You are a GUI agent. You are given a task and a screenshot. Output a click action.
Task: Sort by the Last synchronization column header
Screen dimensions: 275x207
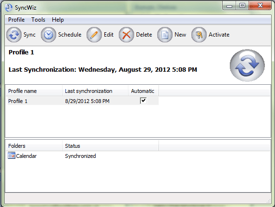95,91
